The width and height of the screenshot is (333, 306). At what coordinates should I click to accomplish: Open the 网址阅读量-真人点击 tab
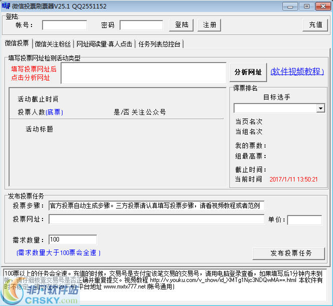(104, 44)
